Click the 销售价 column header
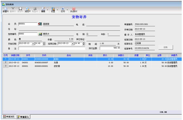This screenshot has height=120, width=183. [x=121, y=55]
